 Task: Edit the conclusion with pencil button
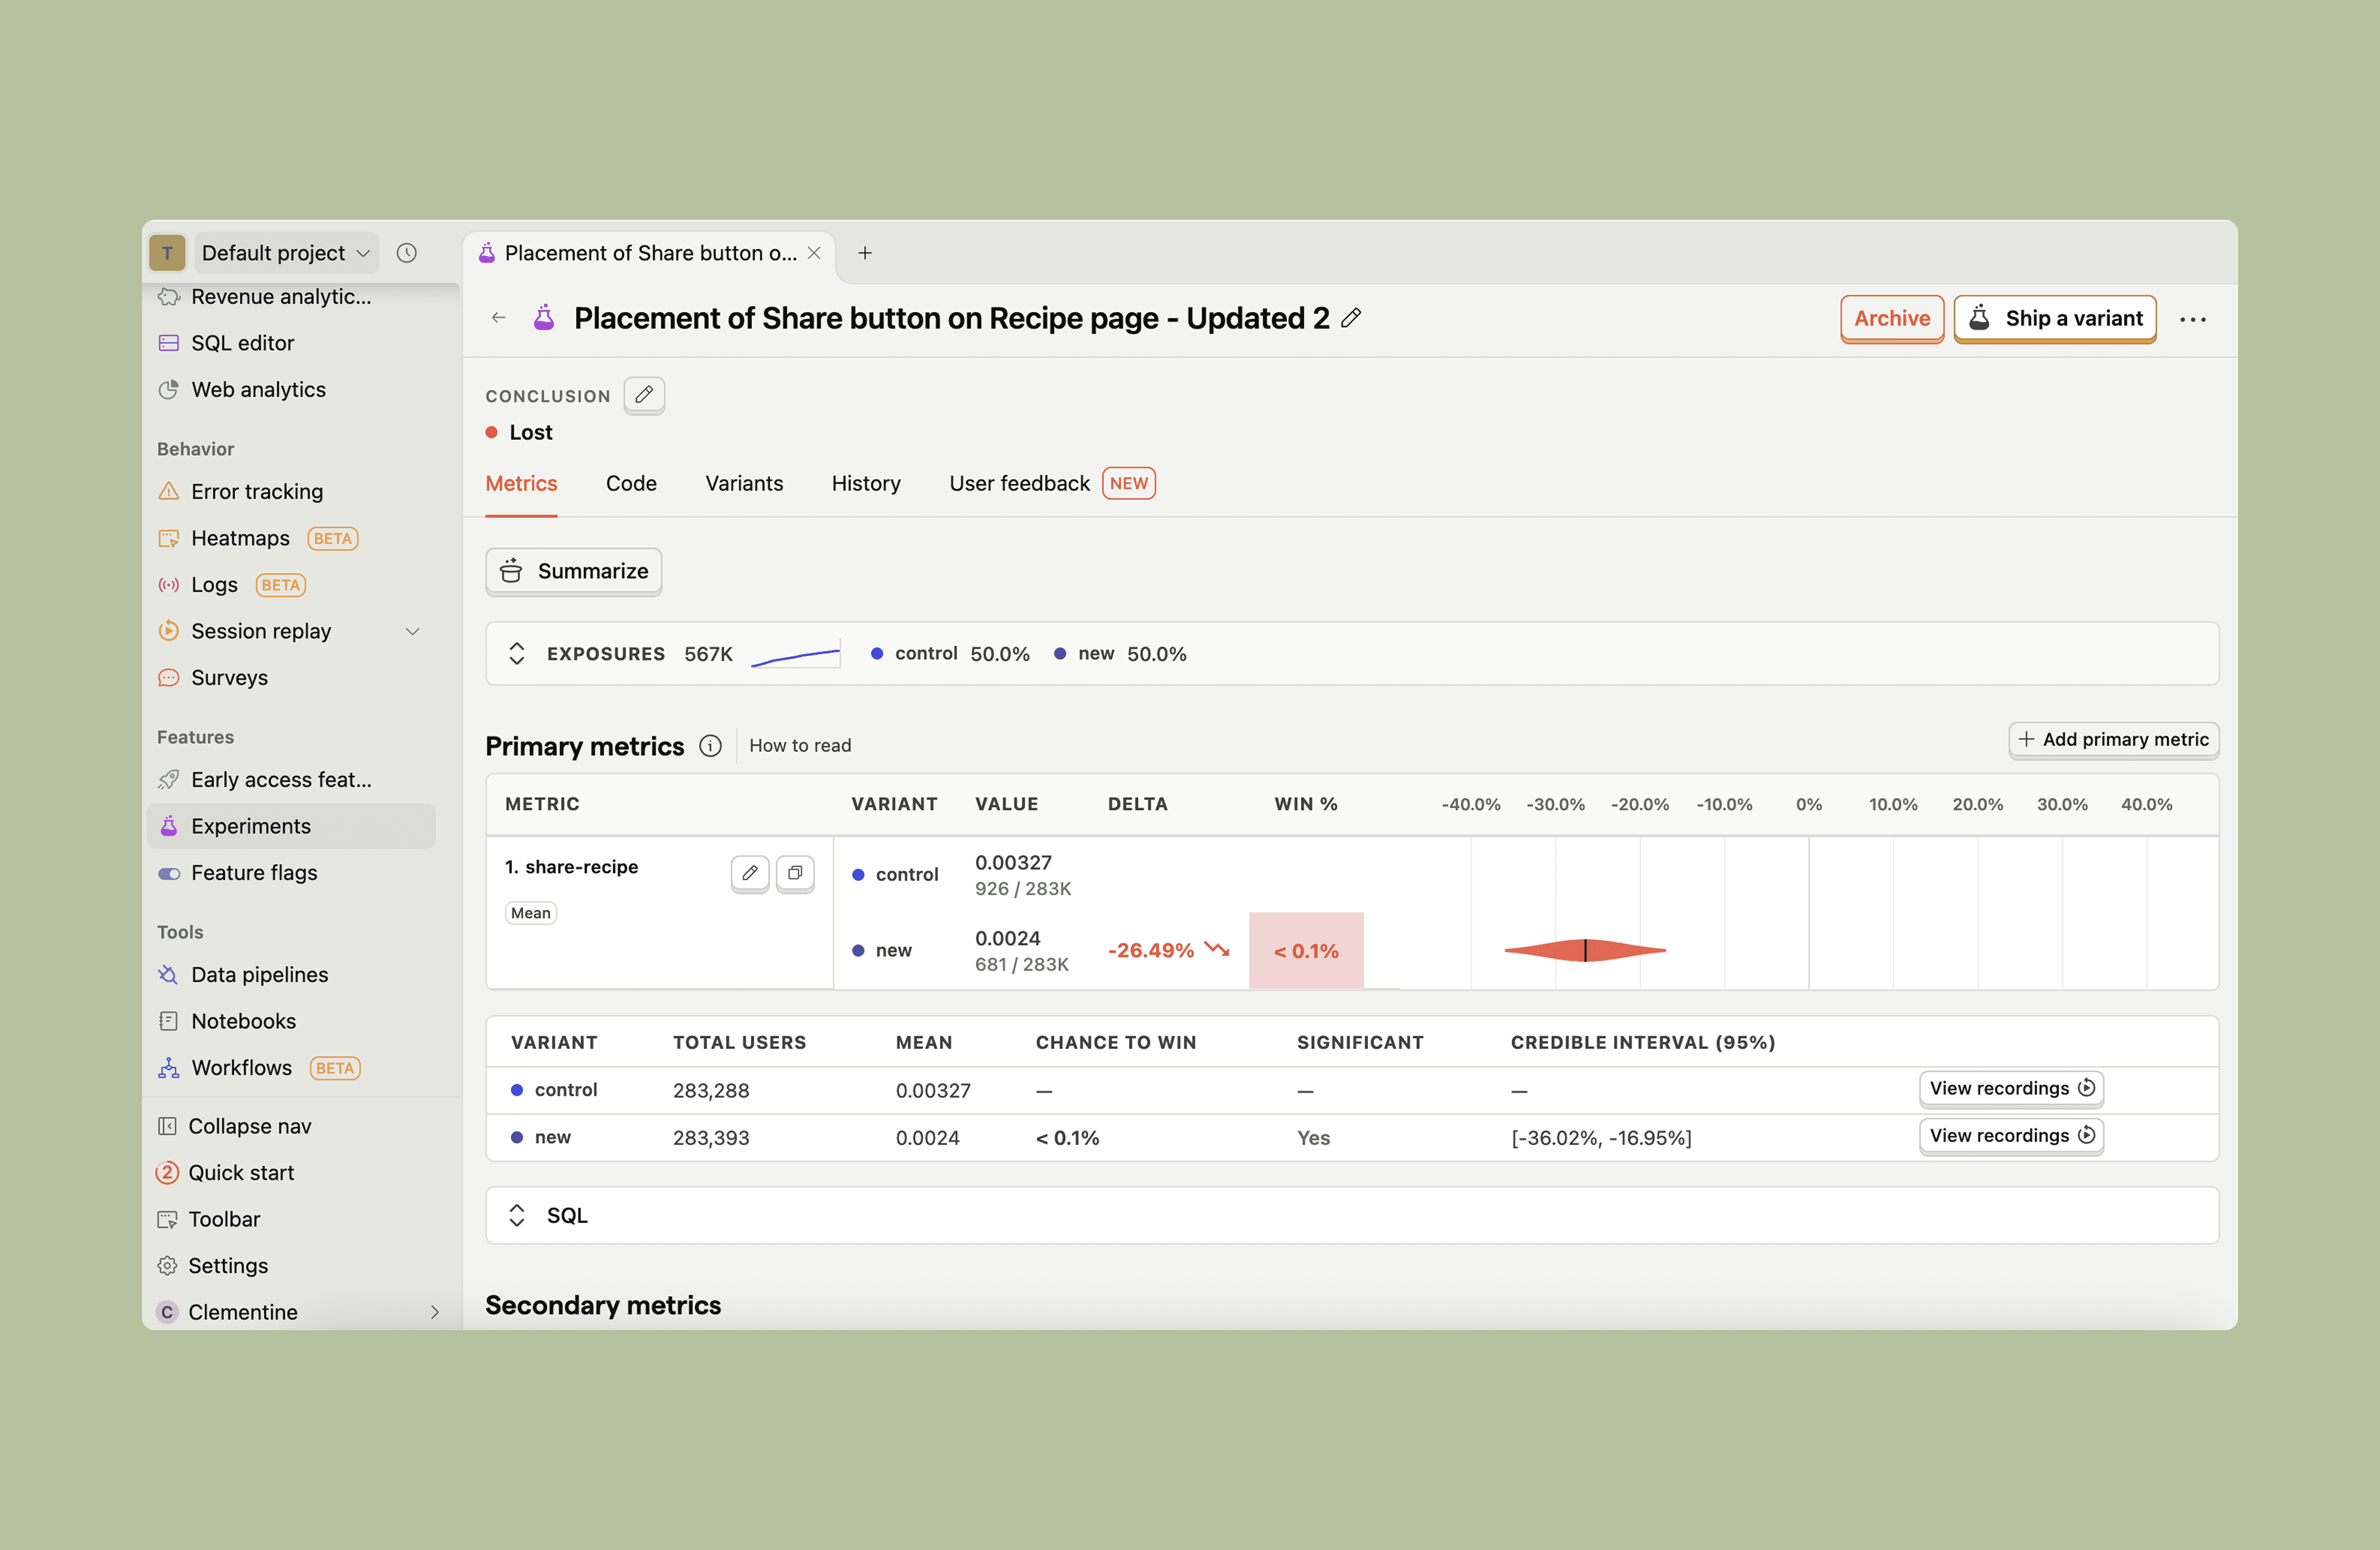644,395
